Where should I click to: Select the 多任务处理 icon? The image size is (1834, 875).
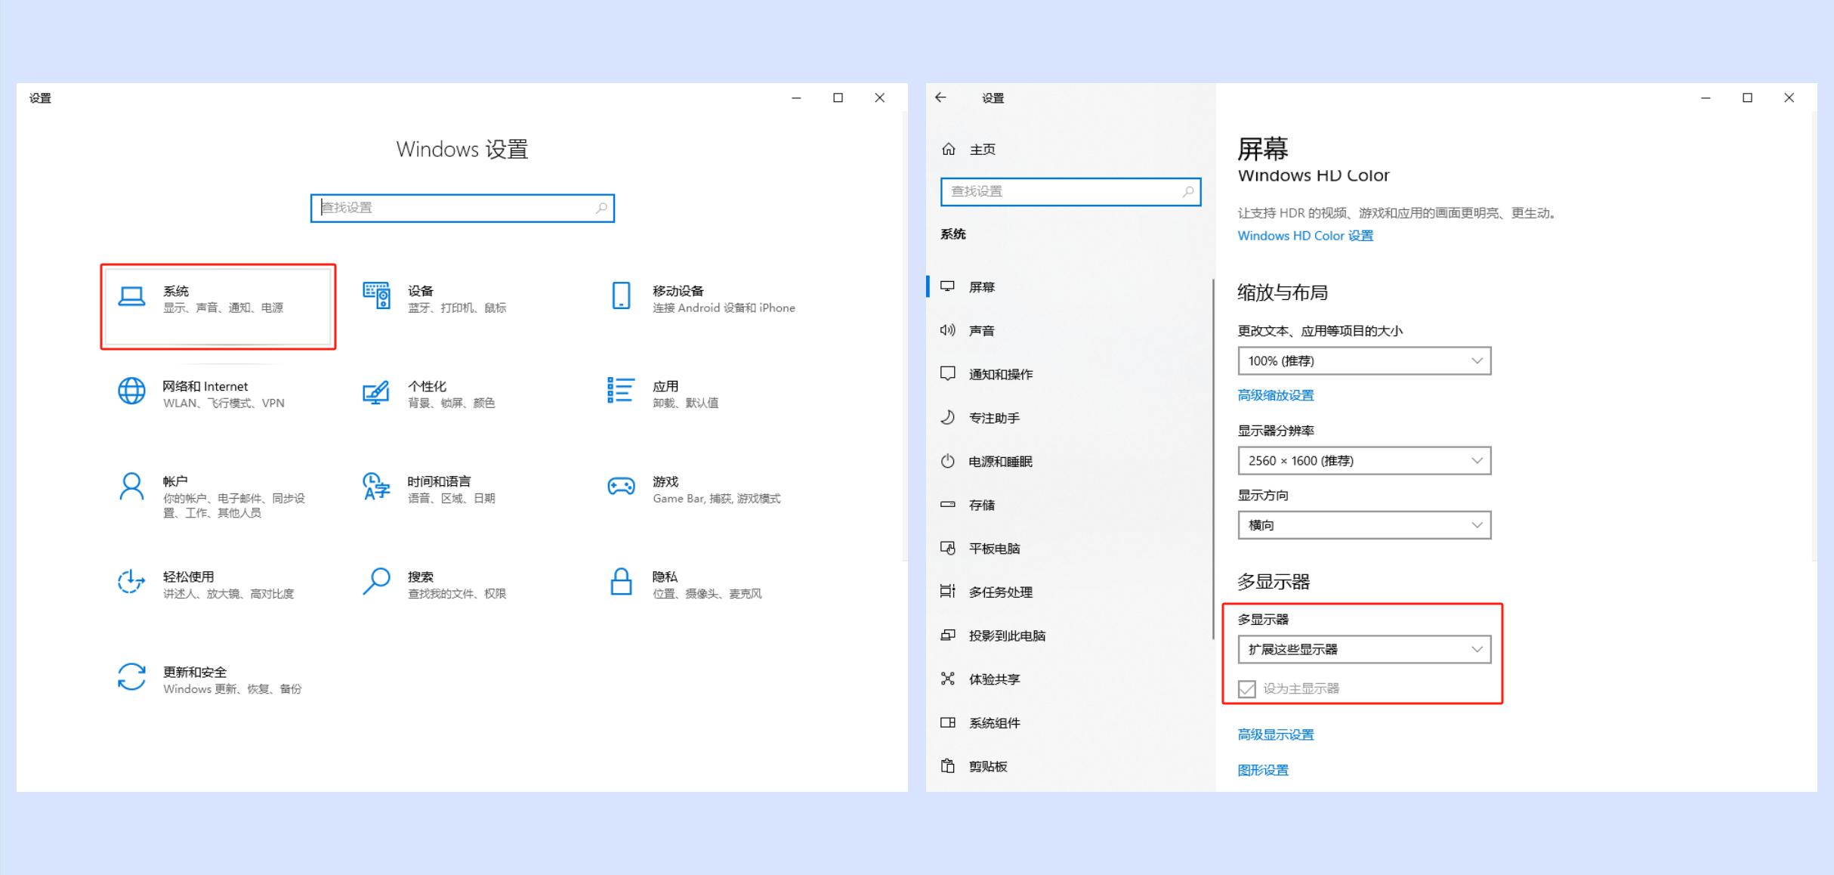(948, 592)
